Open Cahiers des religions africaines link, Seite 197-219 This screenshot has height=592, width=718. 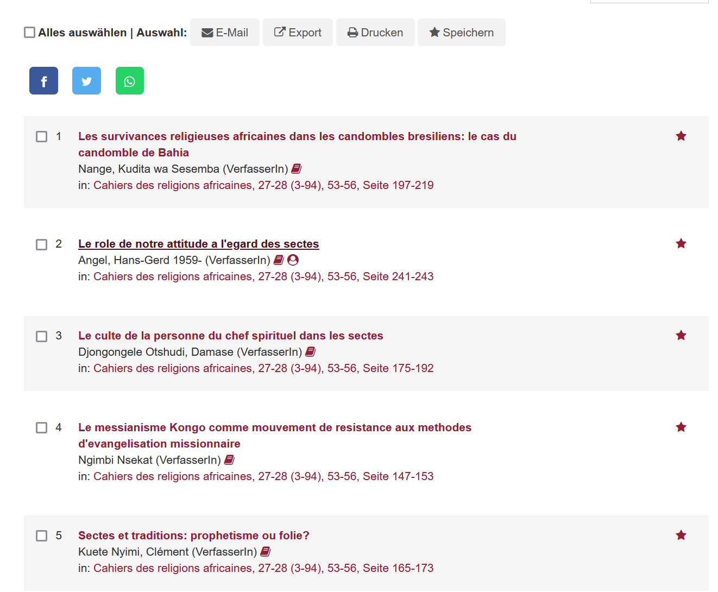(x=263, y=185)
